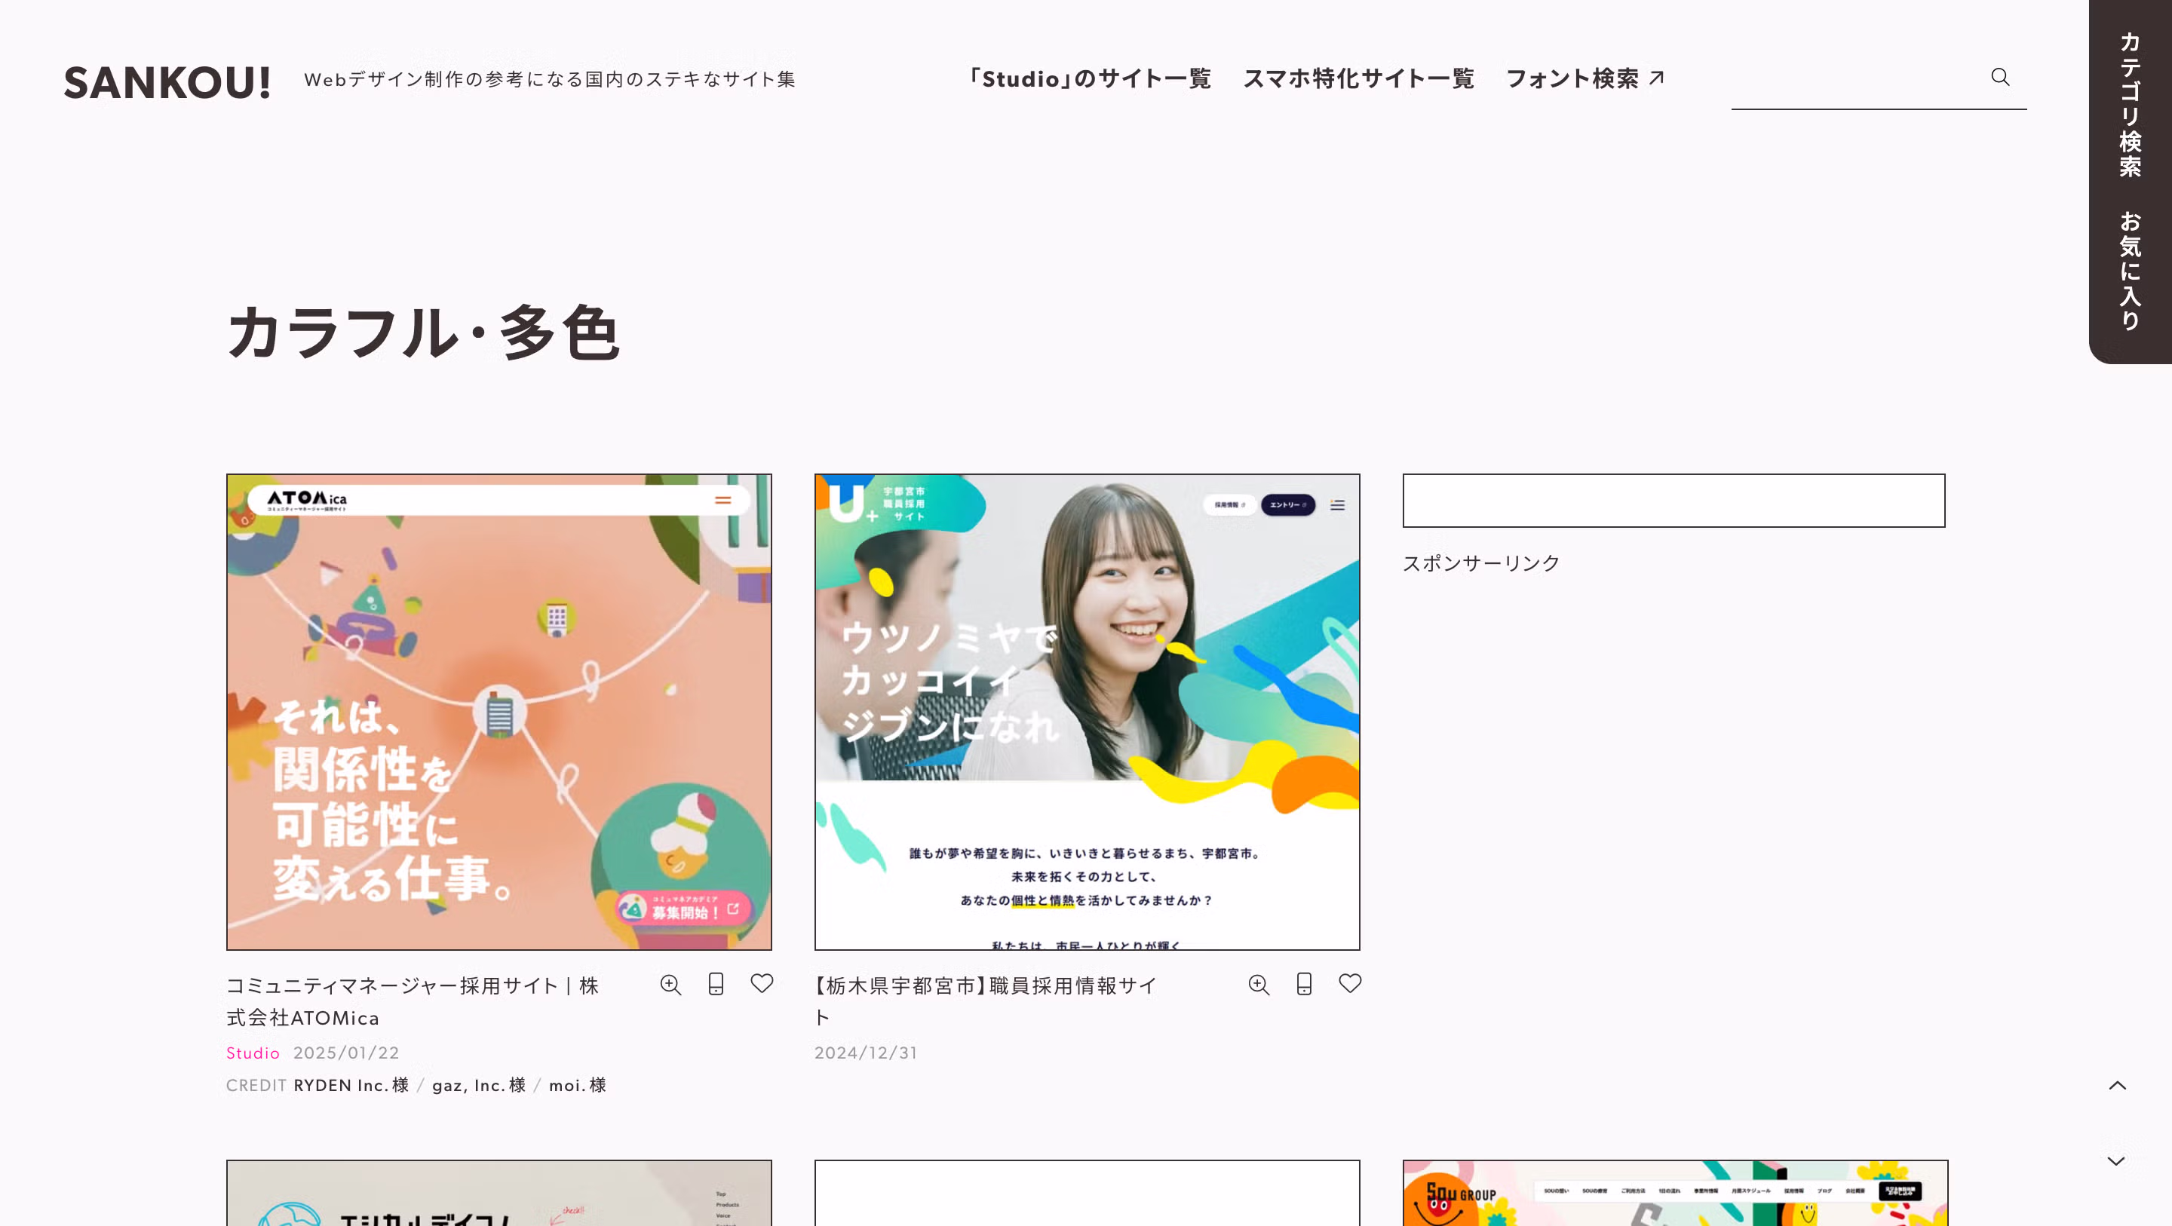This screenshot has height=1226, width=2172.
Task: Click the search magnifier icon in header
Action: click(2000, 78)
